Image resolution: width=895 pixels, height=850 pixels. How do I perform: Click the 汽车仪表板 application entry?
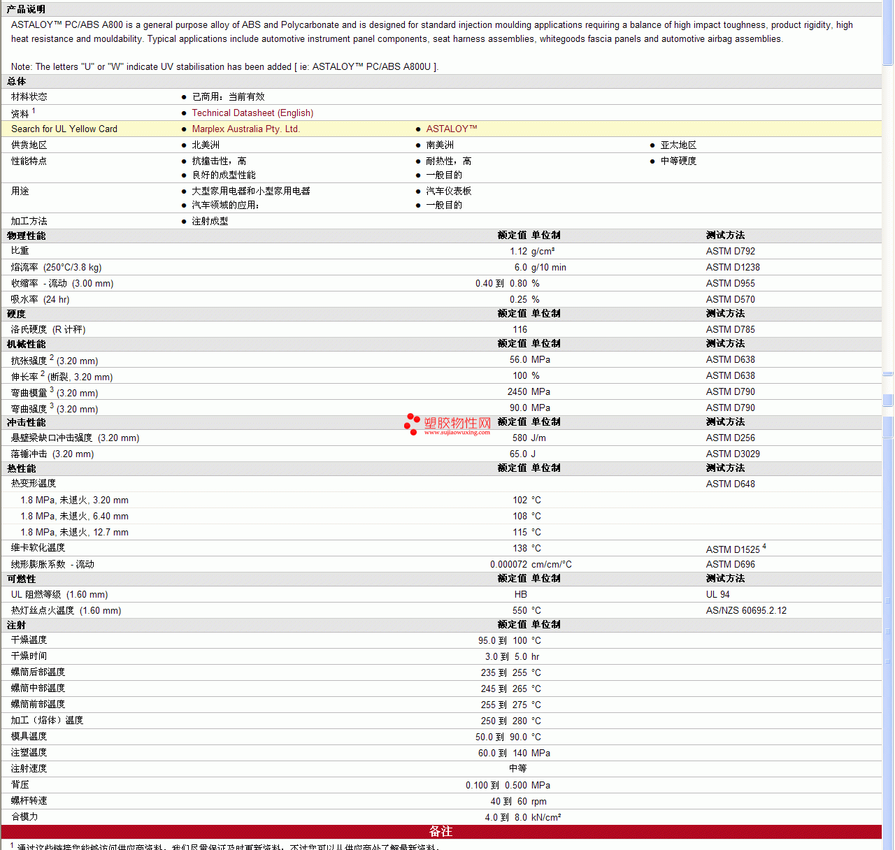(449, 191)
